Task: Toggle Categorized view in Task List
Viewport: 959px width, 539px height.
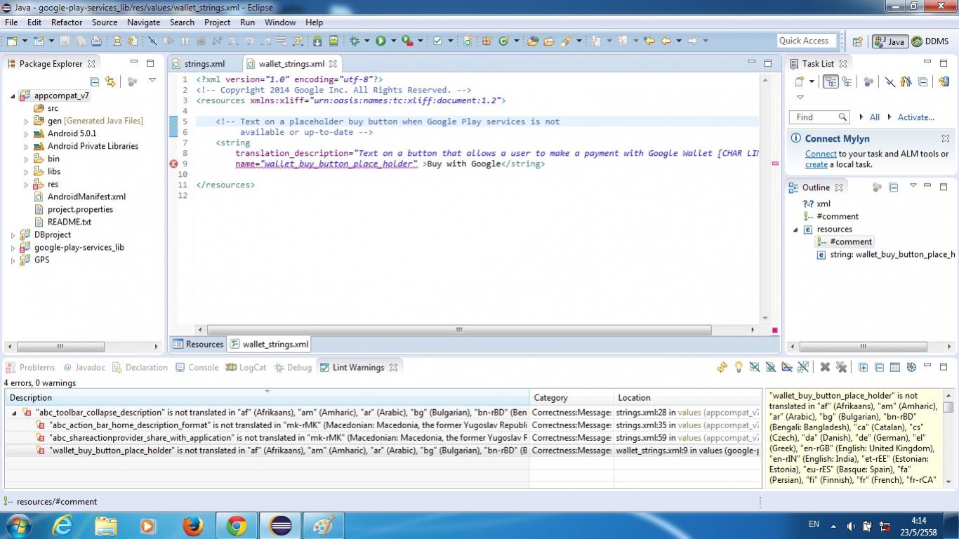Action: pyautogui.click(x=831, y=81)
